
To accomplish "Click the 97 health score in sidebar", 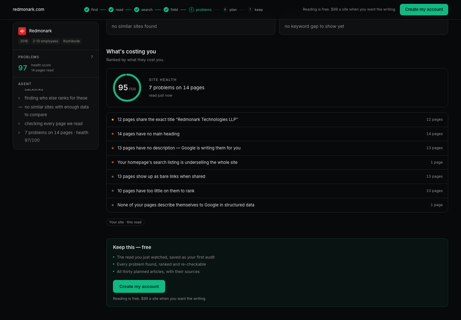I will click(23, 68).
